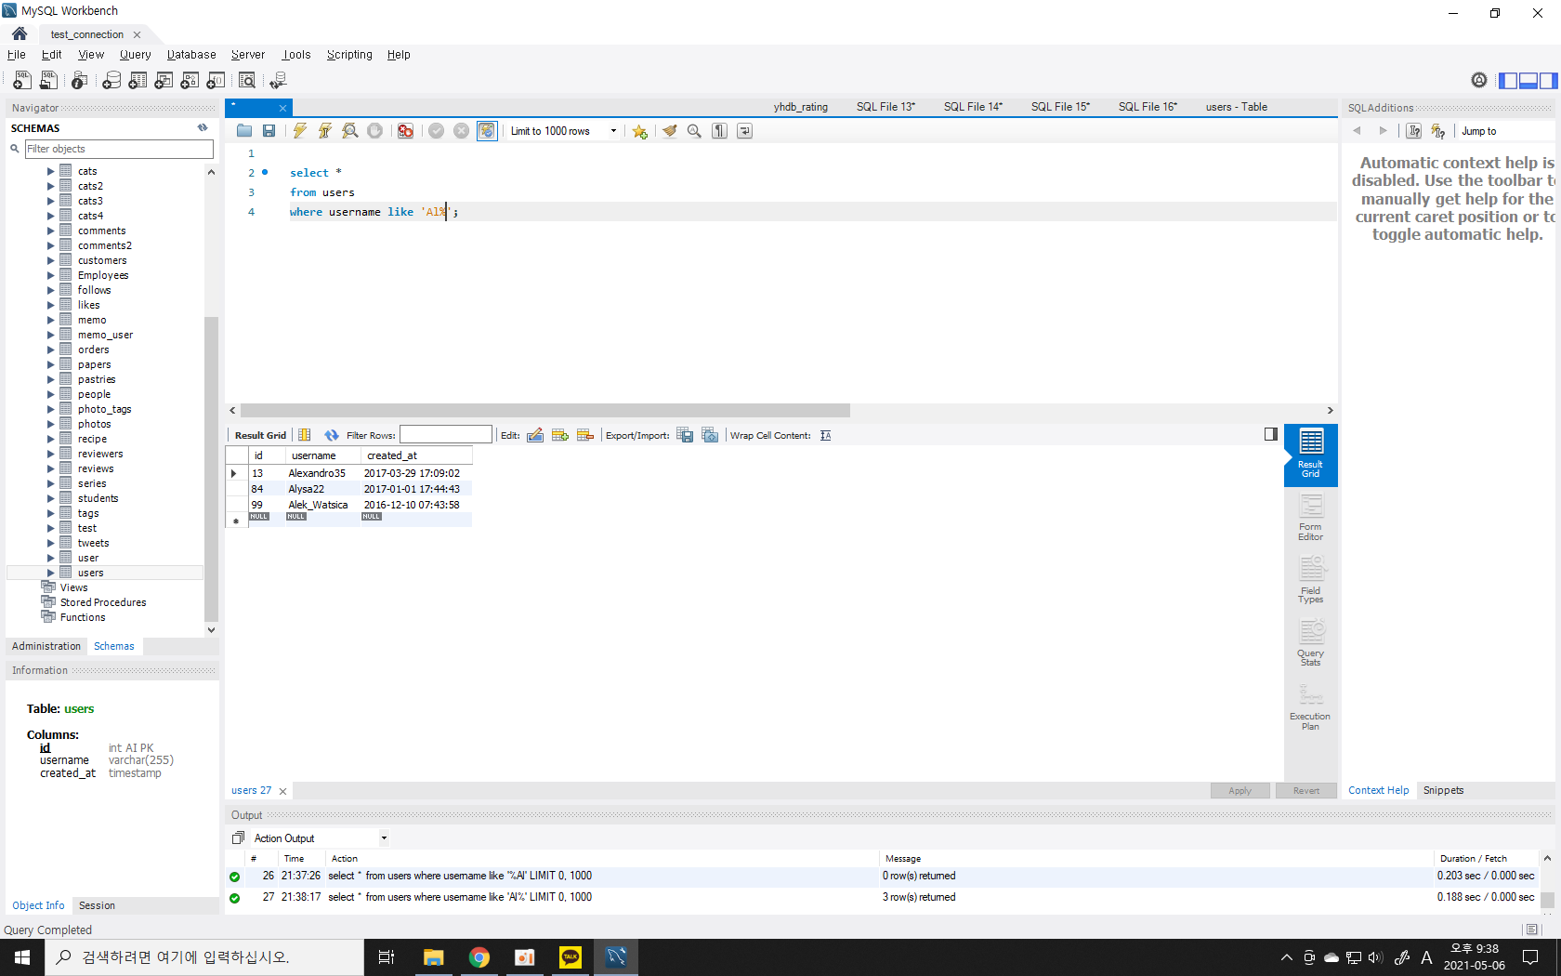Screen dimensions: 1561x976
Task: Open the schema inspector icon
Action: pyautogui.click(x=80, y=81)
